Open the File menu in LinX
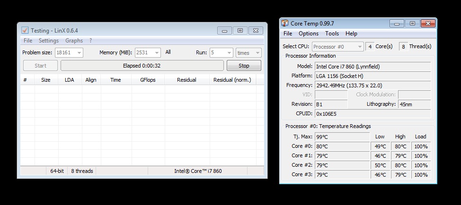Viewport: 461px width, 205px height. click(28, 41)
